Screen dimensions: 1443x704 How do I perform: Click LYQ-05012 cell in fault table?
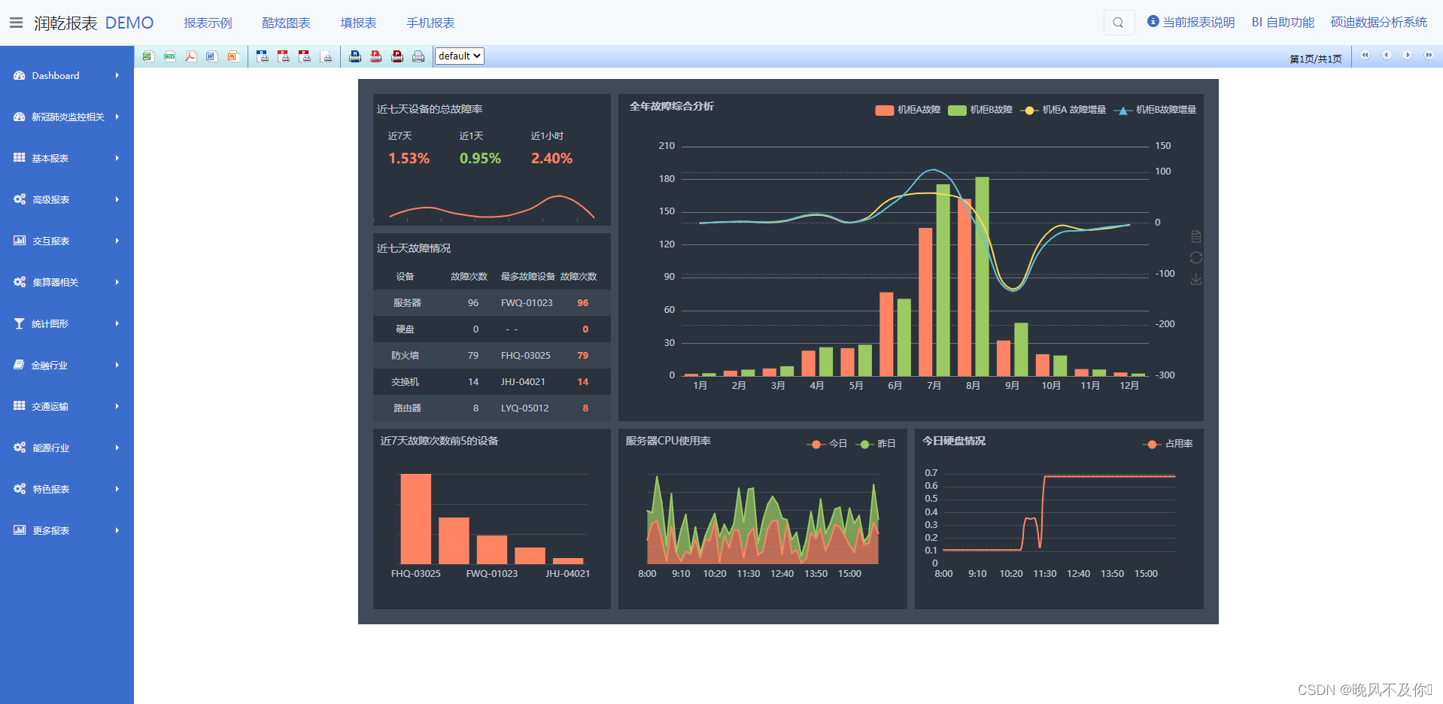click(x=525, y=408)
